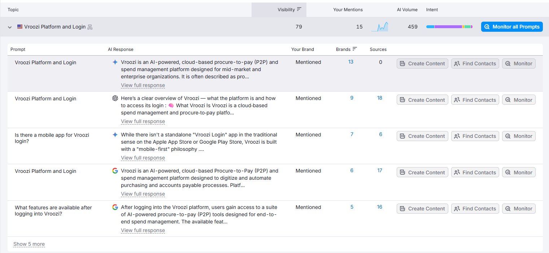Open the 16 sources count link

click(380, 207)
